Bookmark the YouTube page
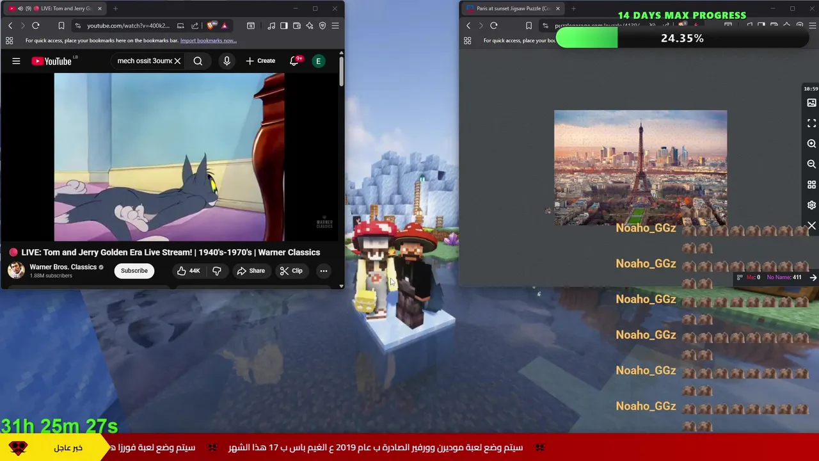The image size is (819, 461). tap(61, 26)
